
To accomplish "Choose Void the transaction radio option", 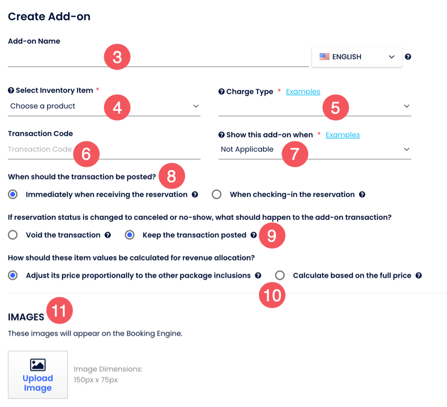I will click(x=13, y=235).
